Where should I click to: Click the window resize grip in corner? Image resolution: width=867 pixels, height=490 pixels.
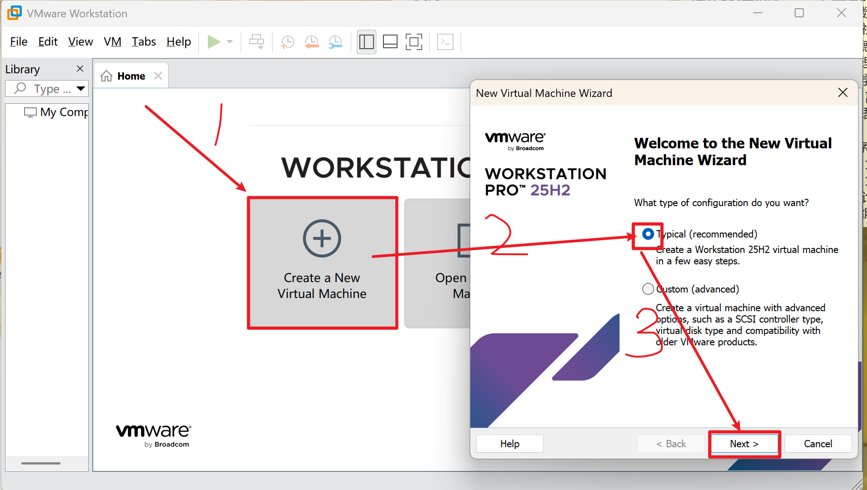[x=857, y=484]
